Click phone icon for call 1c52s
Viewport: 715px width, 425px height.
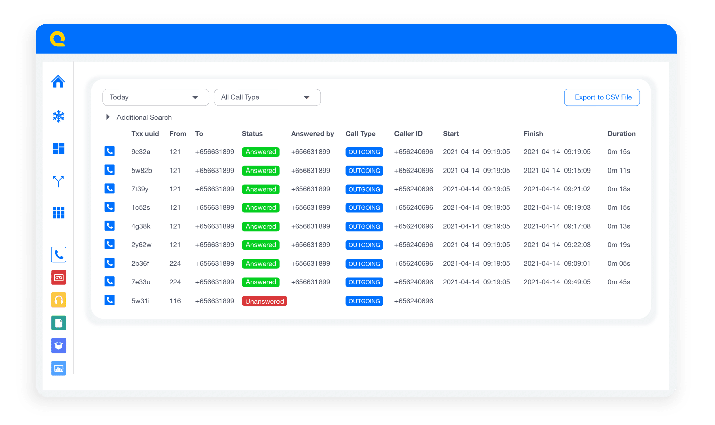point(109,207)
